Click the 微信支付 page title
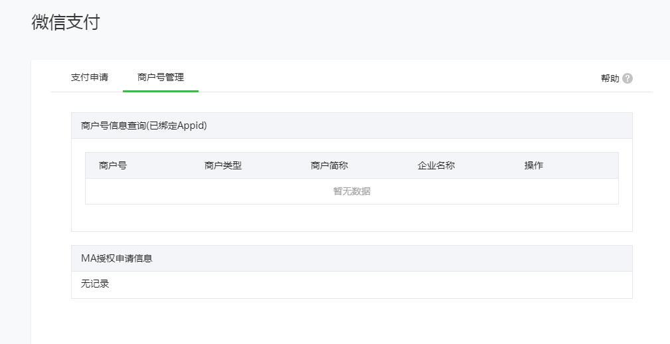Viewport: 670px width, 344px height. tap(65, 22)
